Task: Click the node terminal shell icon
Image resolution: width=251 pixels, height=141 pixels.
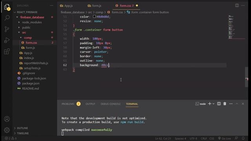Action: pos(197,104)
